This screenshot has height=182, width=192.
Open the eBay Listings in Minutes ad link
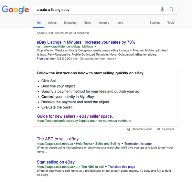click(x=86, y=42)
